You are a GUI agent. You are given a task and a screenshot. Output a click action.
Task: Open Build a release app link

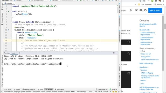(146, 63)
